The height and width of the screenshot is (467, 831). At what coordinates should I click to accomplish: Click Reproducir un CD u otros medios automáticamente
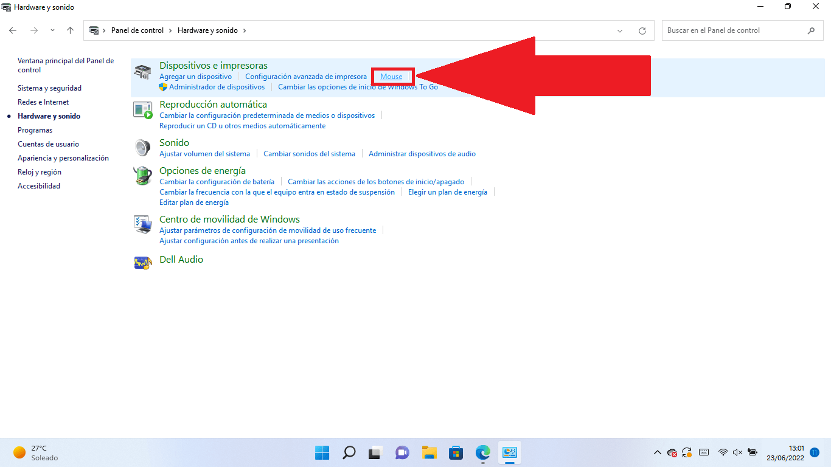click(x=242, y=126)
